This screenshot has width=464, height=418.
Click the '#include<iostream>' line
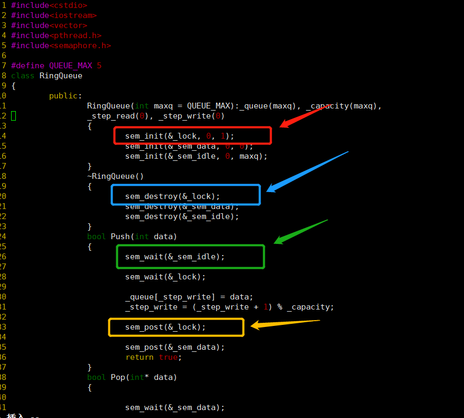click(x=54, y=15)
